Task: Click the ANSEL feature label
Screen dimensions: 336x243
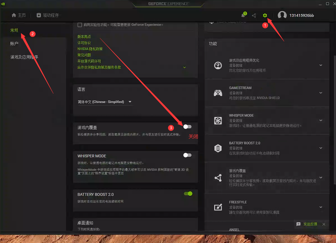Action: (x=234, y=230)
